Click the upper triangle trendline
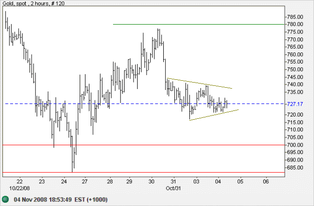This screenshot has width=314, height=206. (x=200, y=84)
